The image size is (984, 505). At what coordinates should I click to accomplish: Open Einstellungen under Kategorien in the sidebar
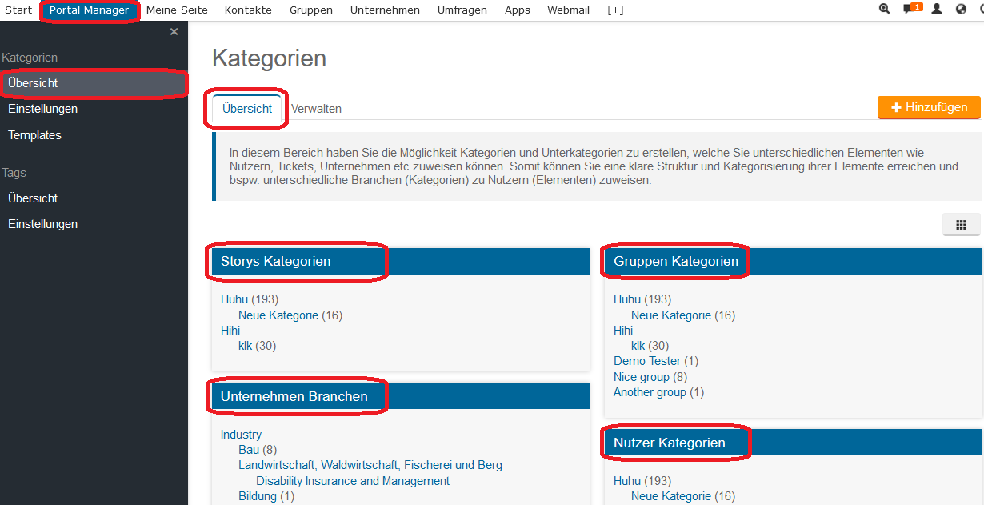click(x=42, y=109)
